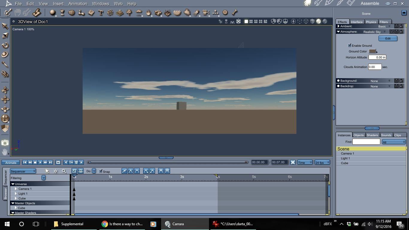Viewport: 409px width, 230px height.
Task: Select the Text tool in top toolbar
Action: (101, 13)
